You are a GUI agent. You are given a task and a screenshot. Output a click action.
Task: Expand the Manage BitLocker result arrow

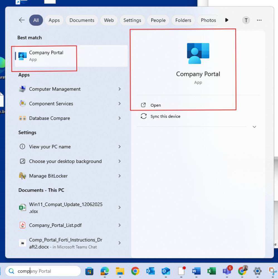120,176
